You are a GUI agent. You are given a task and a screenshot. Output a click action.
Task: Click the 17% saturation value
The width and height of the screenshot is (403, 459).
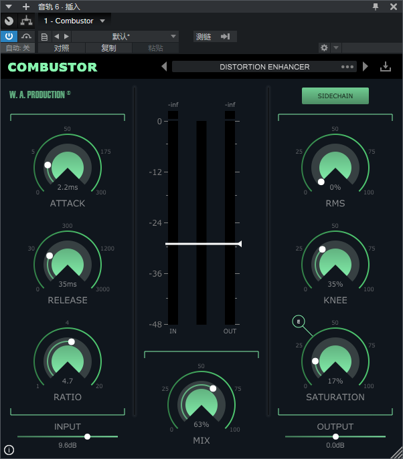click(335, 381)
